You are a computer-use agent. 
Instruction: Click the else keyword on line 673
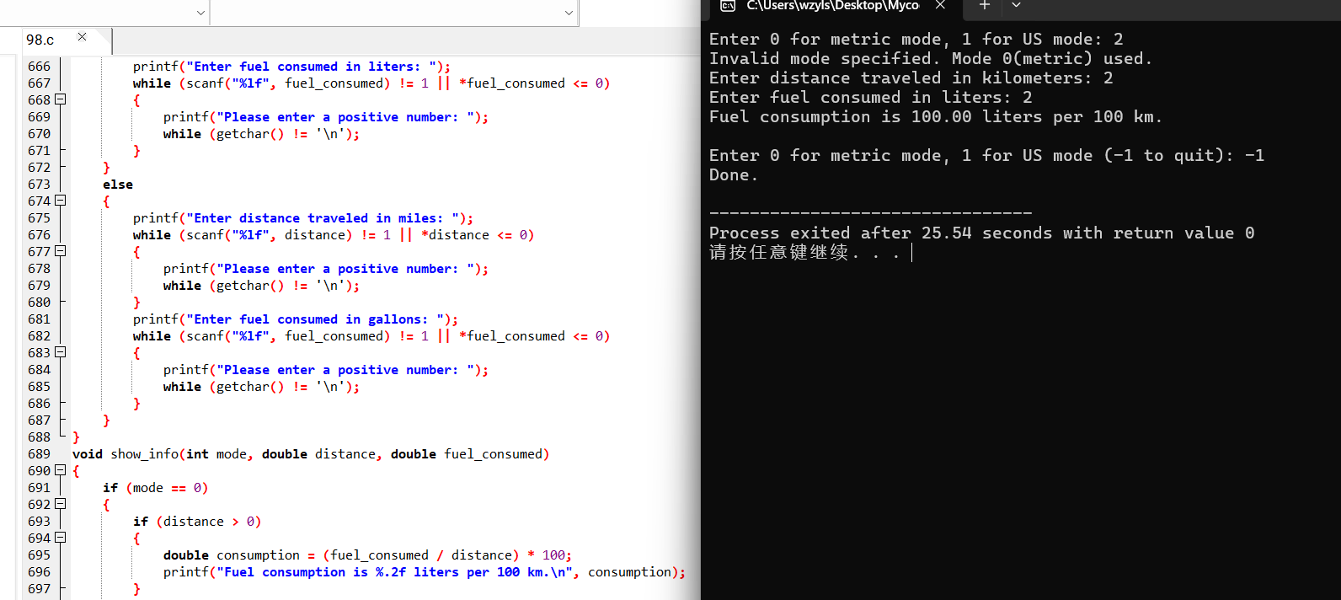point(118,185)
